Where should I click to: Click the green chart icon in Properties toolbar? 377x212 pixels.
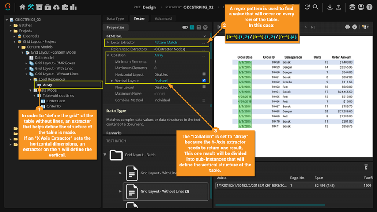coord(192,27)
